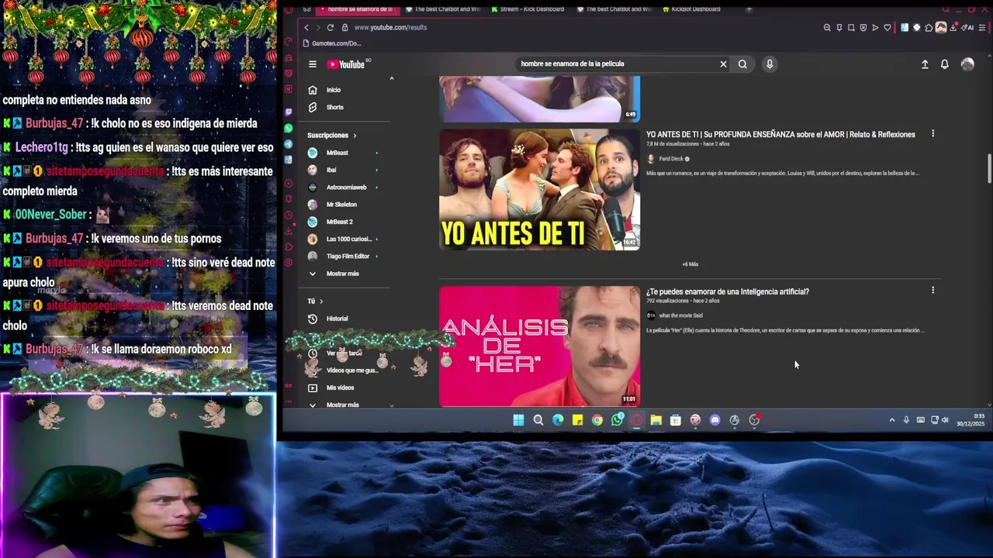Open options menu for YO ANTES DE TI
This screenshot has width=993, height=558.
click(x=932, y=134)
